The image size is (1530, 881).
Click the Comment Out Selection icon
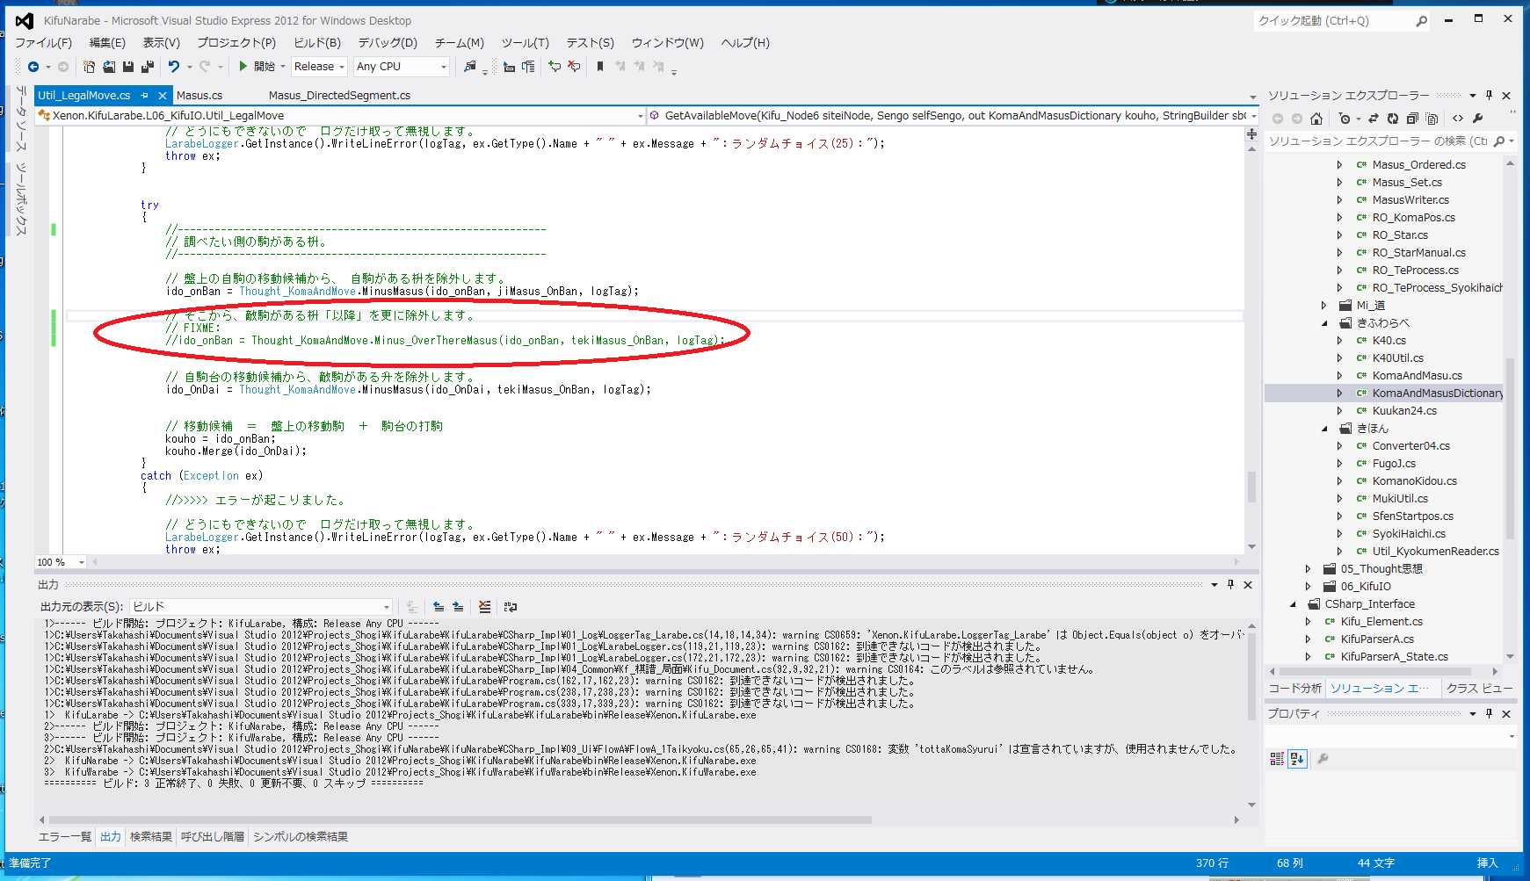(555, 67)
